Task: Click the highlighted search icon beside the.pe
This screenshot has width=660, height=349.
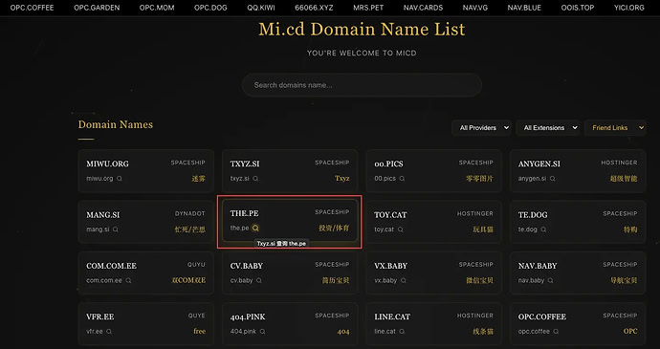Action: [255, 228]
